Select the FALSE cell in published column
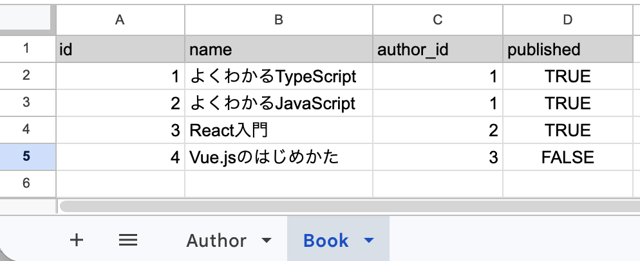640x261 pixels. point(568,157)
